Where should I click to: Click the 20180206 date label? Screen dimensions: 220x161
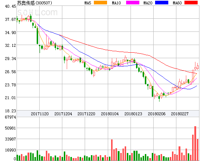(157, 114)
